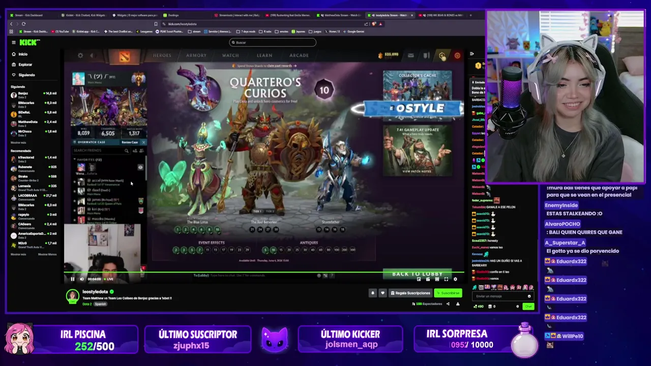The width and height of the screenshot is (651, 366).
Task: Open Benjaz channel in sidebar
Action: pos(34,95)
